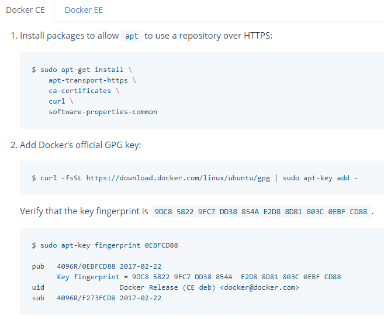Click step 1 'Install packages to allow' heading
The width and height of the screenshot is (384, 319).
(x=141, y=36)
